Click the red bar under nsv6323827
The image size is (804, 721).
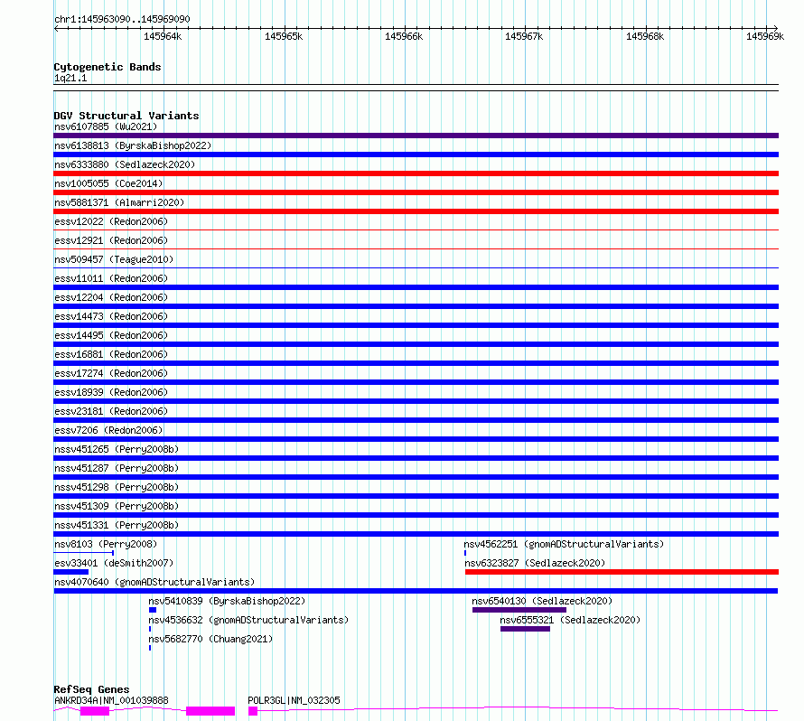pyautogui.click(x=622, y=572)
